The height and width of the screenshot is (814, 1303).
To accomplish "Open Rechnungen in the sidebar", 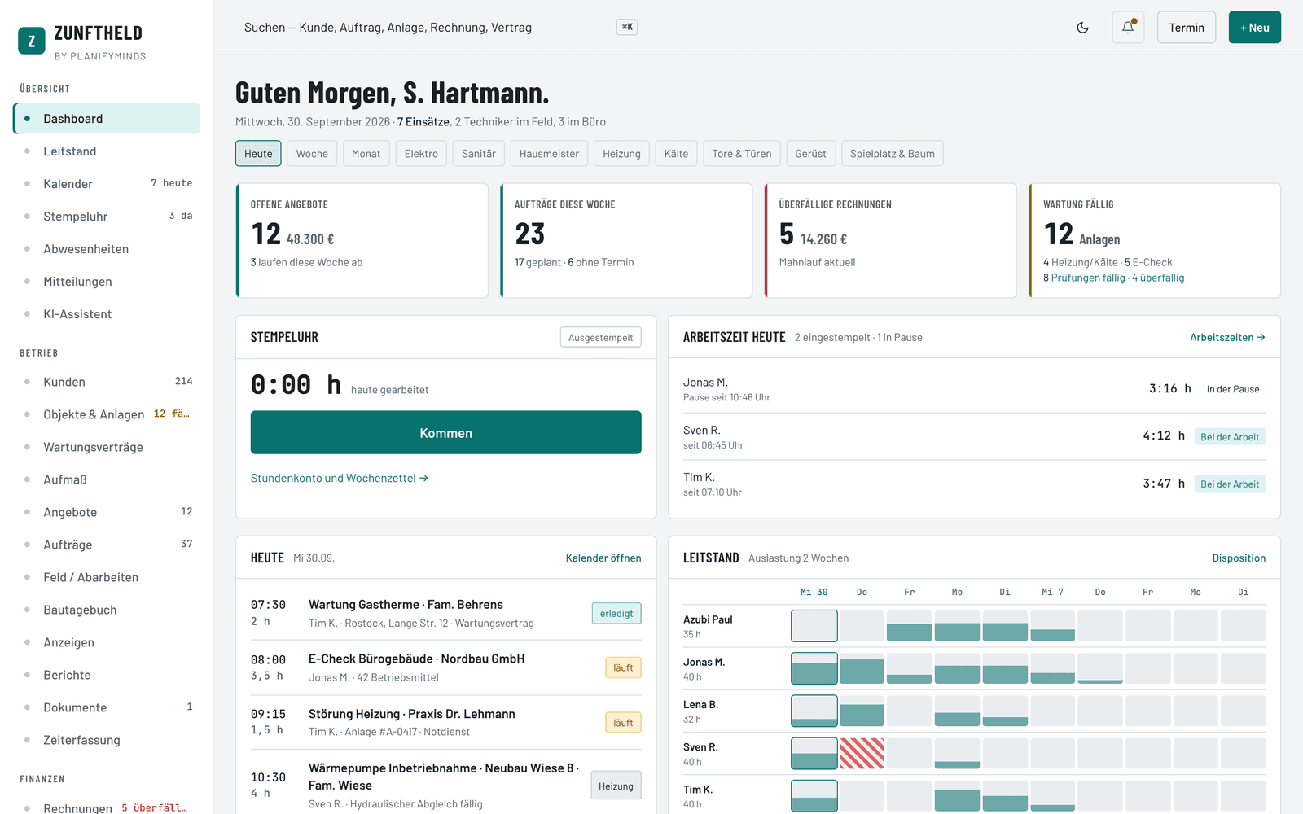I will (x=107, y=807).
